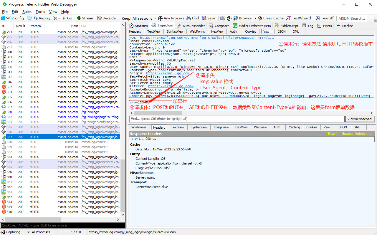Click the camera screenshot icon

pos(222,18)
